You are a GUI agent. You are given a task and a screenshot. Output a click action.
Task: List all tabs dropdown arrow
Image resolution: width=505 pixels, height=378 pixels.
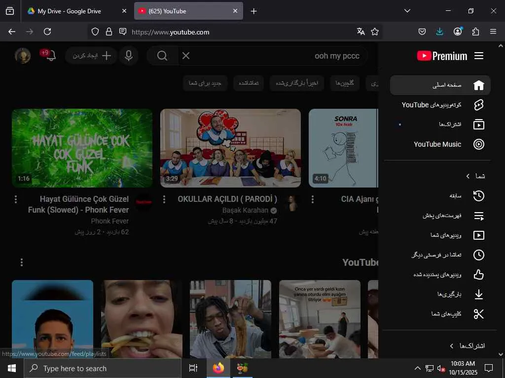[x=407, y=11]
